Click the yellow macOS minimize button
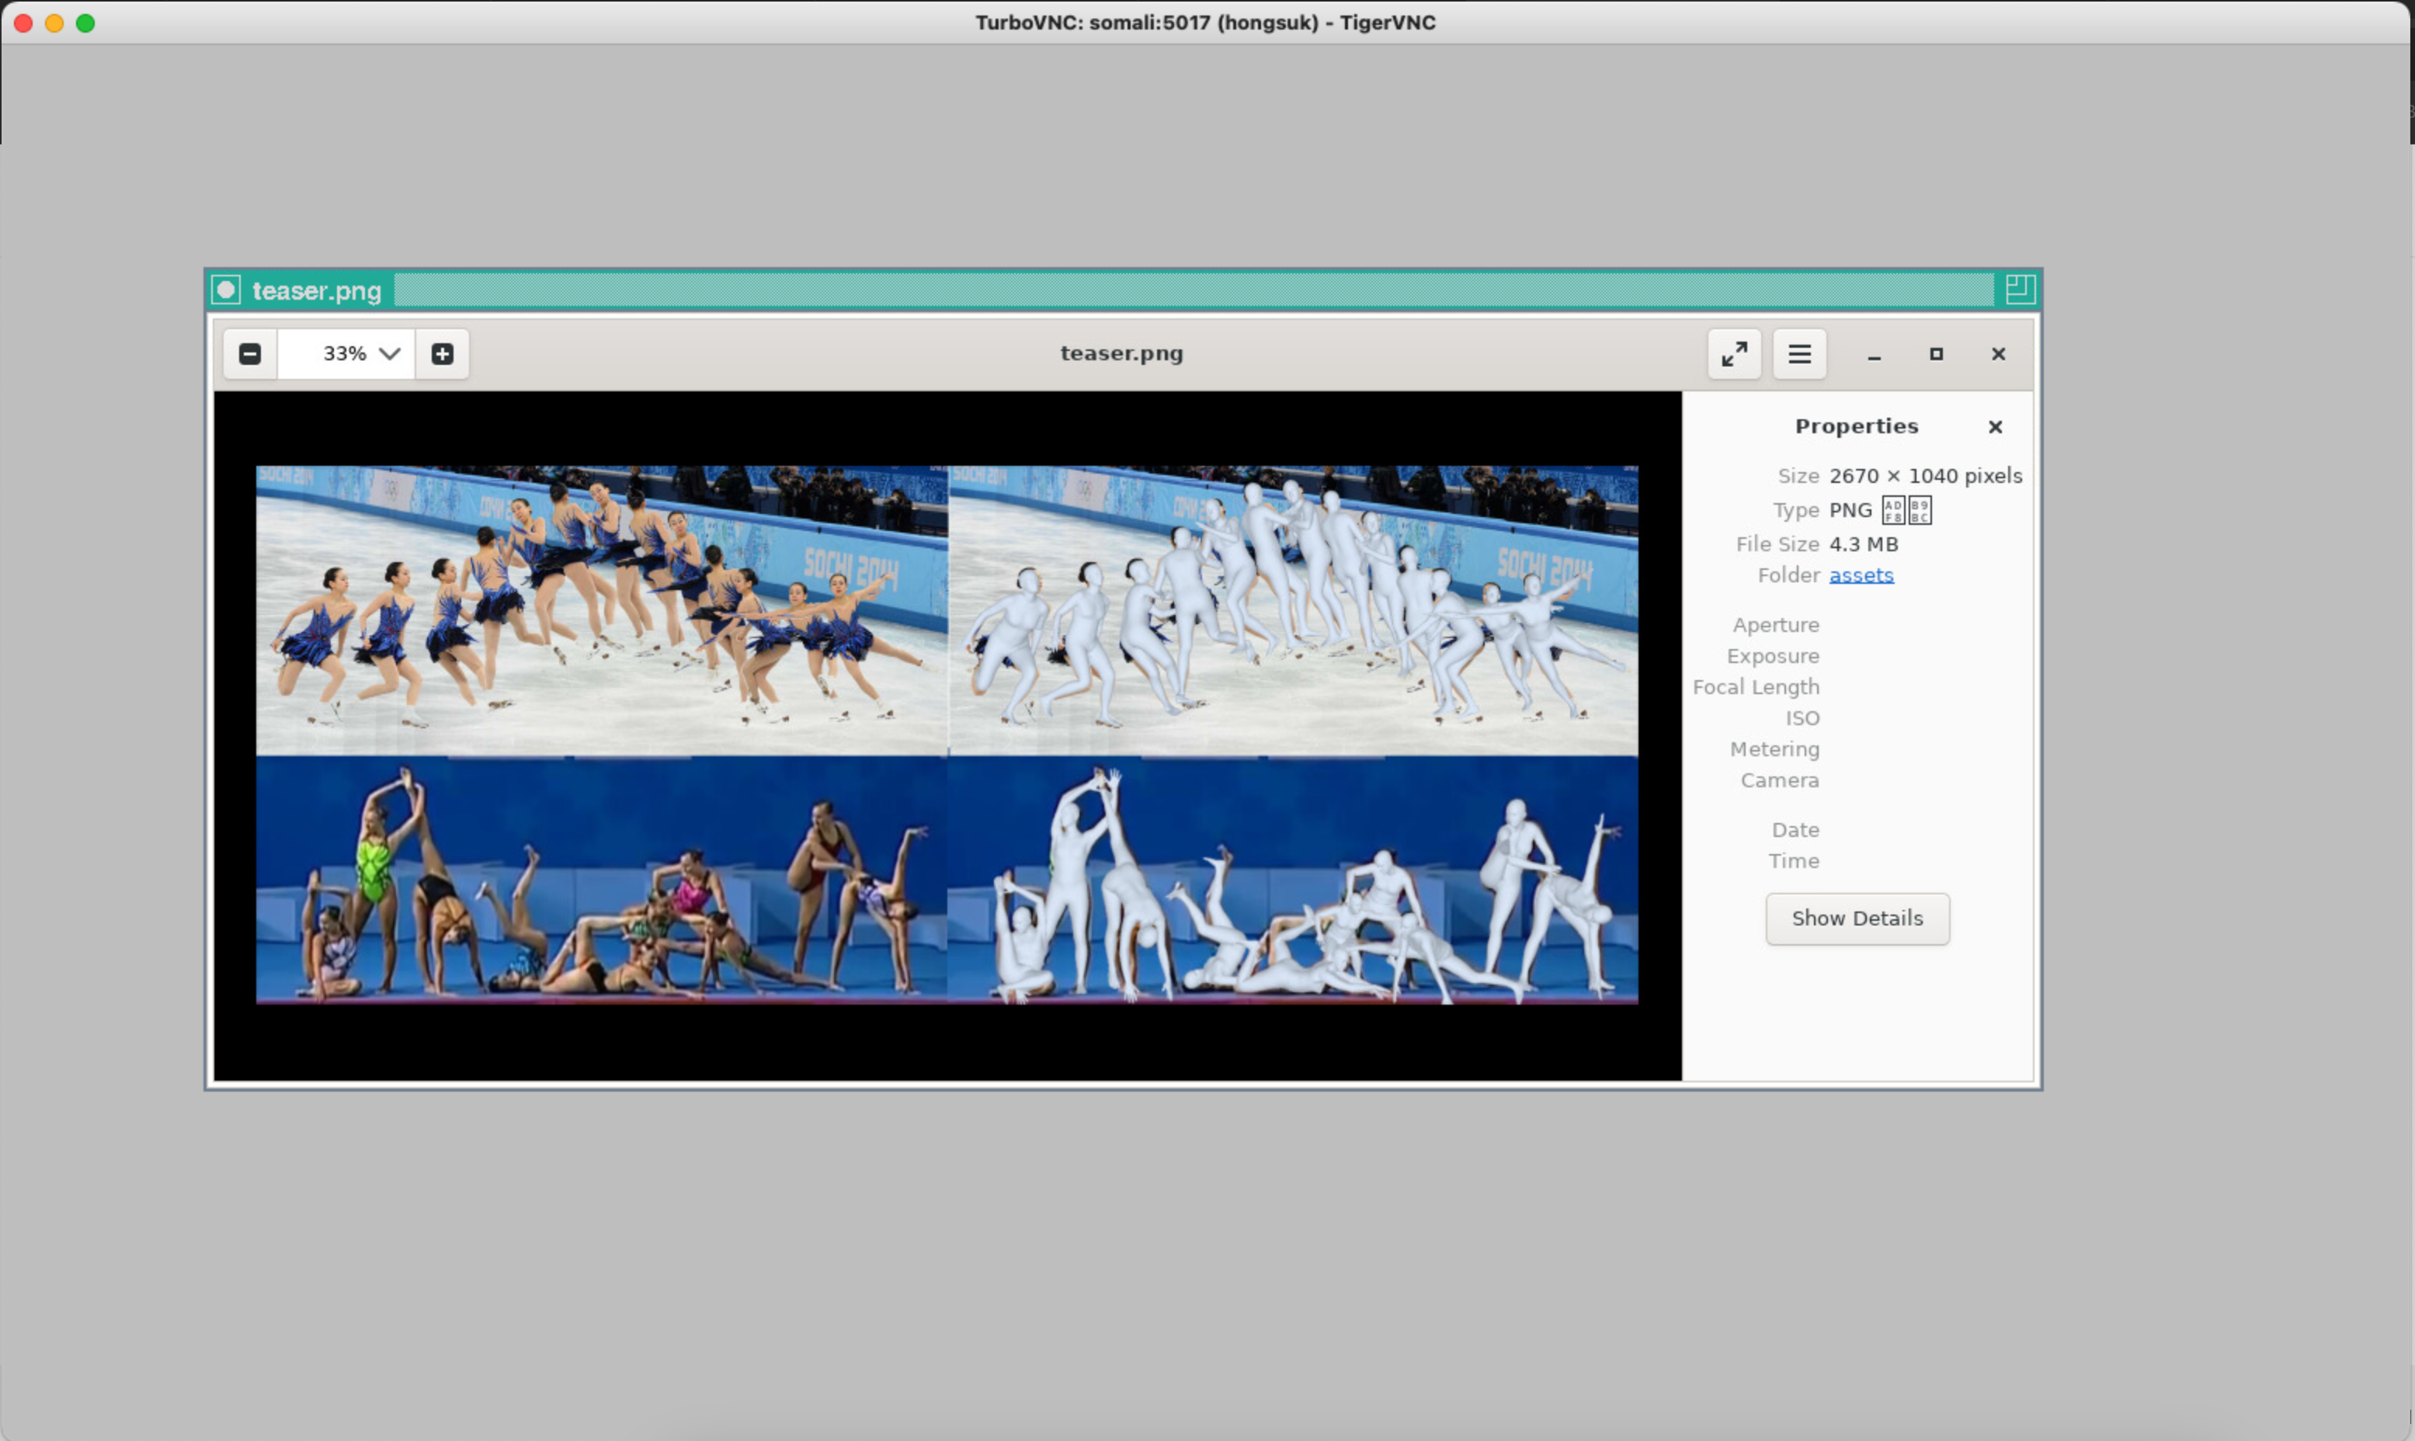This screenshot has width=2415, height=1441. [x=54, y=23]
